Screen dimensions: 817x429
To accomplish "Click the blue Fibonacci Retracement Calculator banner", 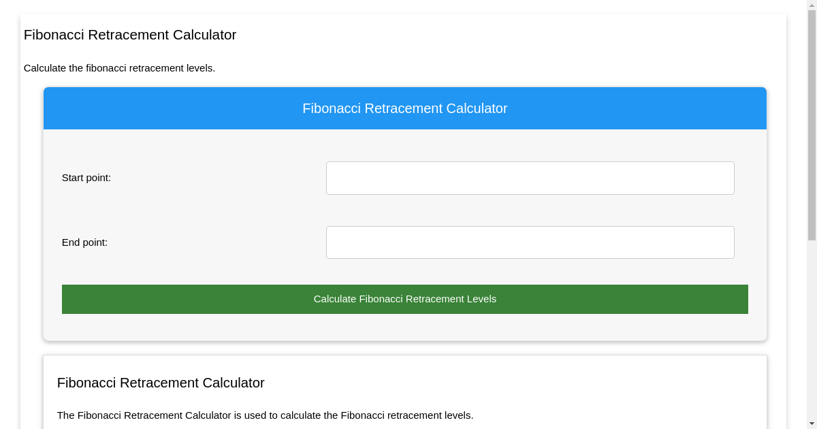I will coord(404,108).
